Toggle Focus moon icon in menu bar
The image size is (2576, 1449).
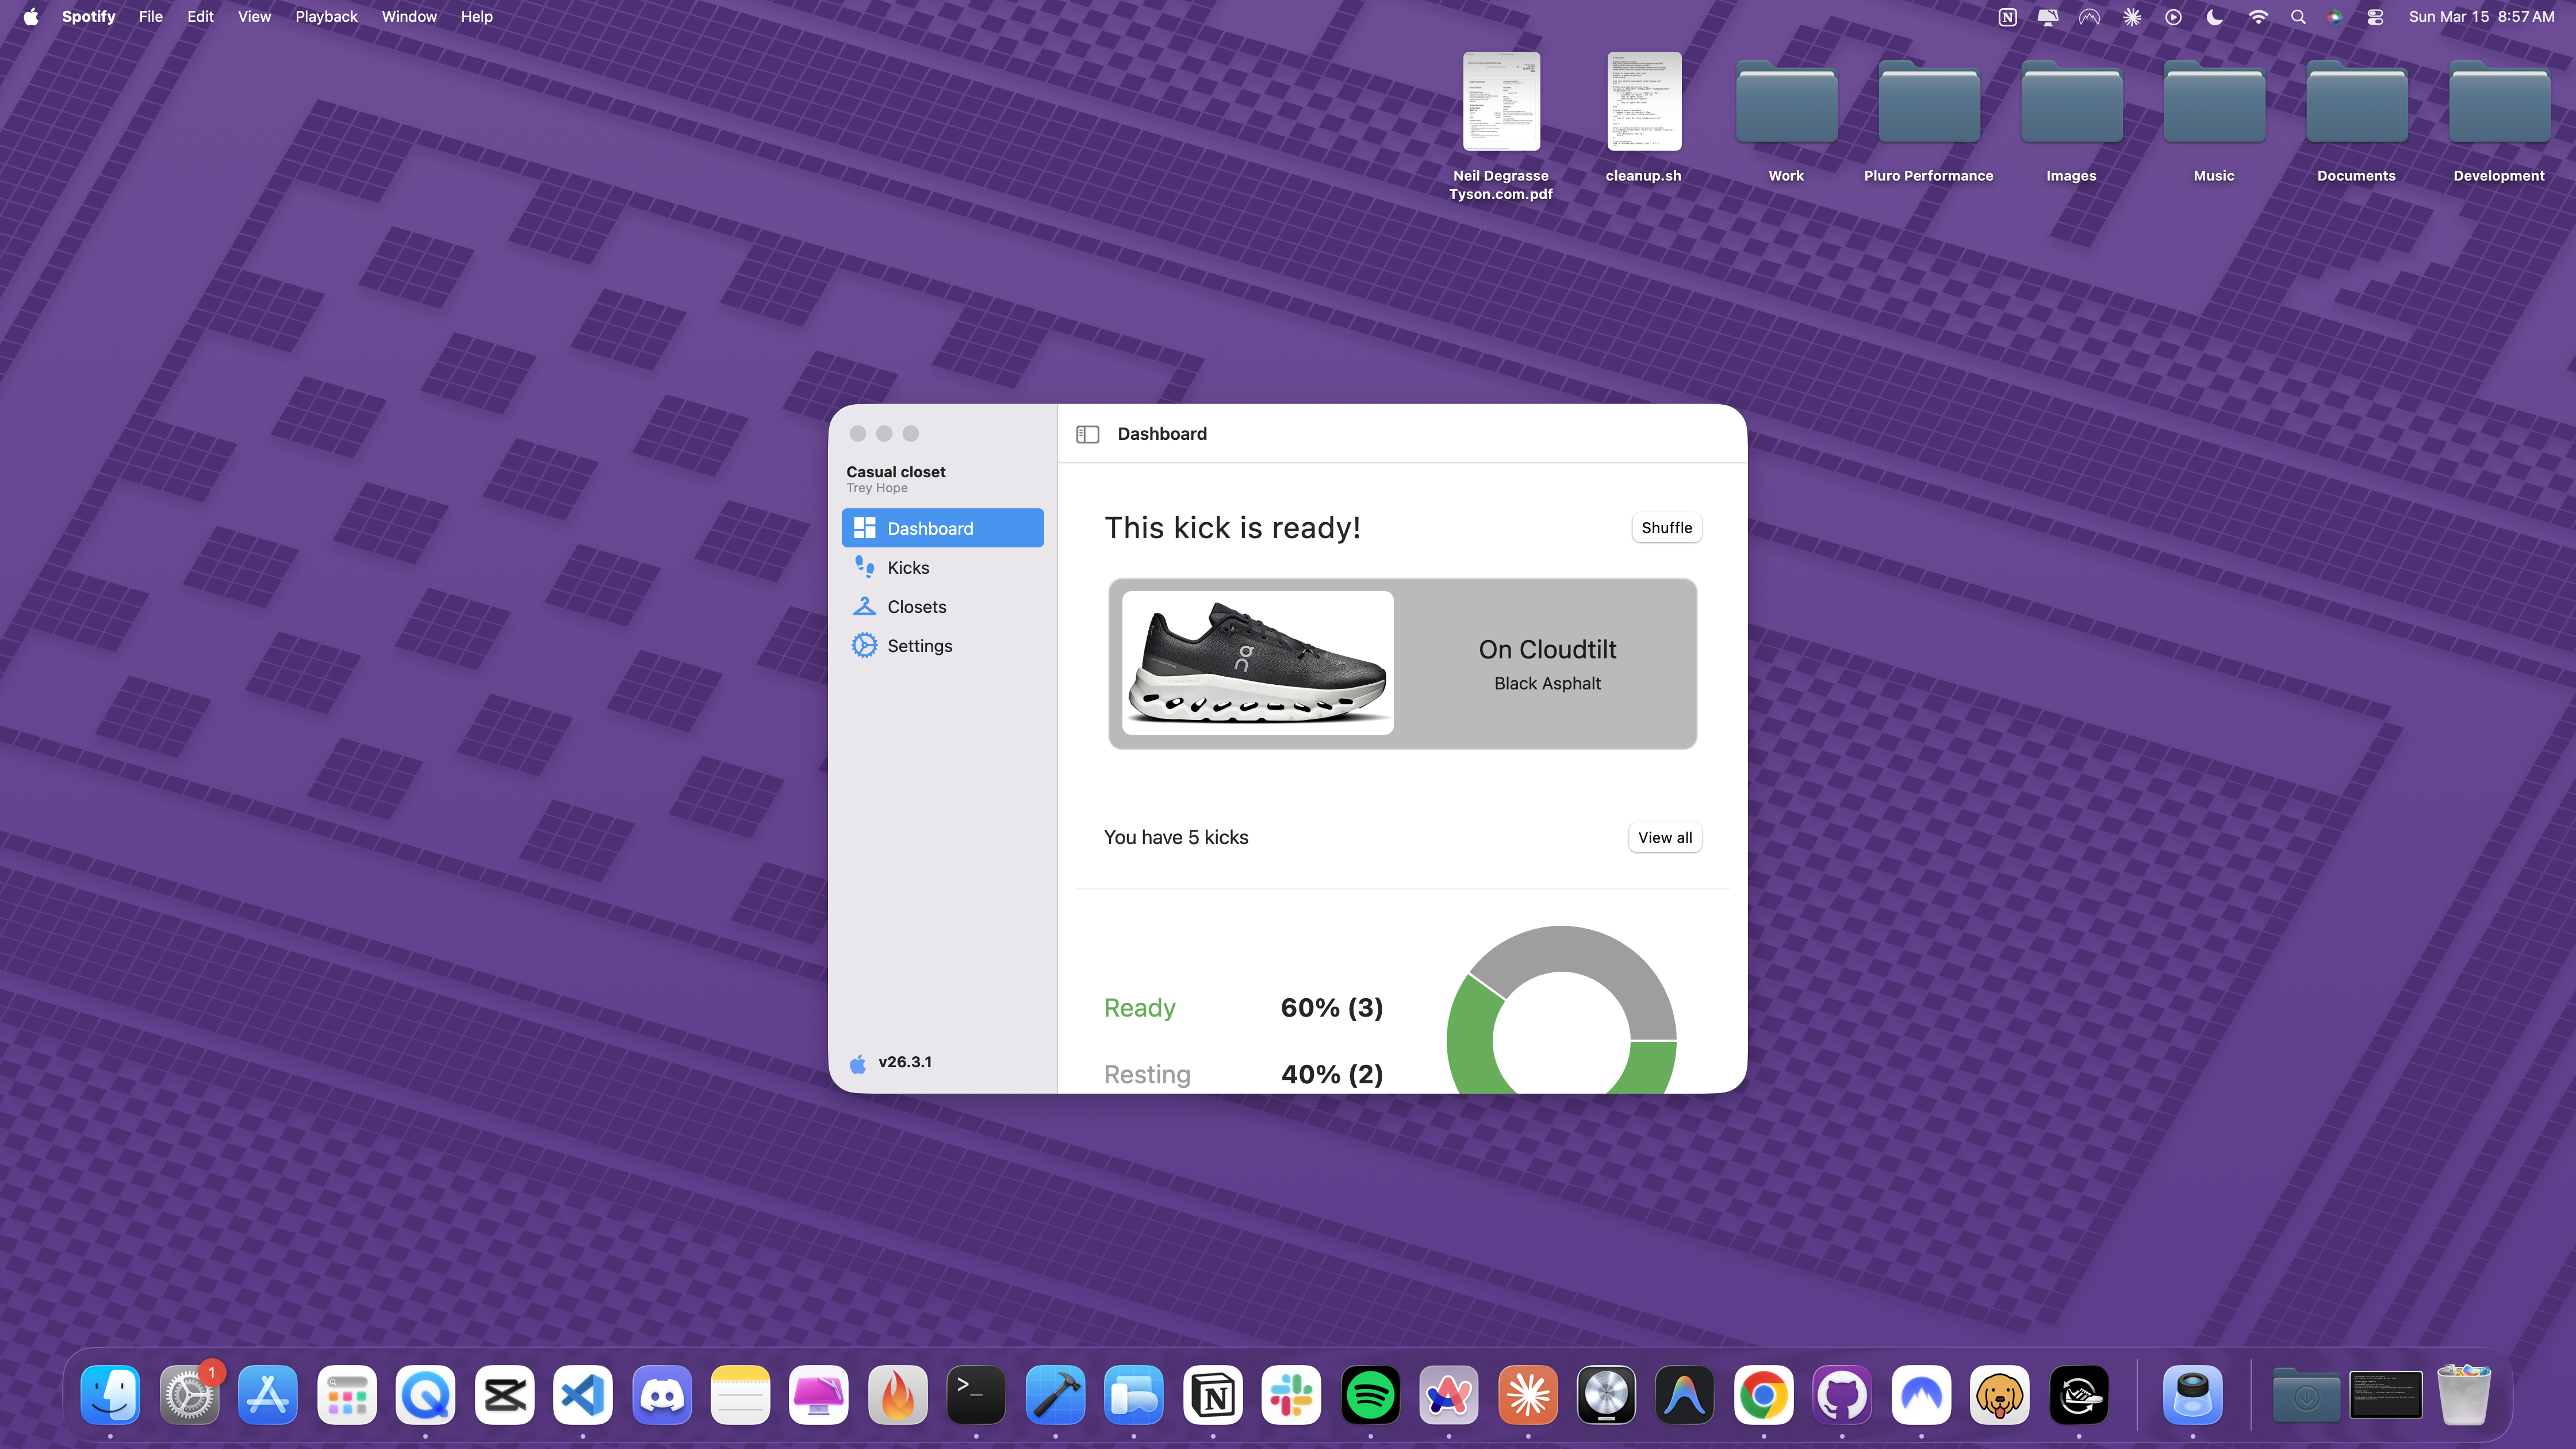pos(2214,17)
